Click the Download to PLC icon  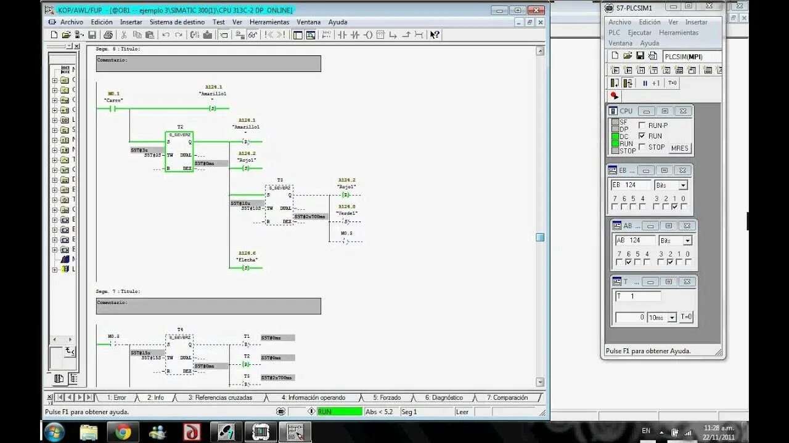(208, 35)
